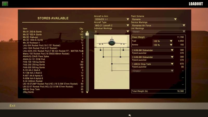Select the outer right wing pylon marker
This screenshot has width=208, height=117.
tap(123, 50)
